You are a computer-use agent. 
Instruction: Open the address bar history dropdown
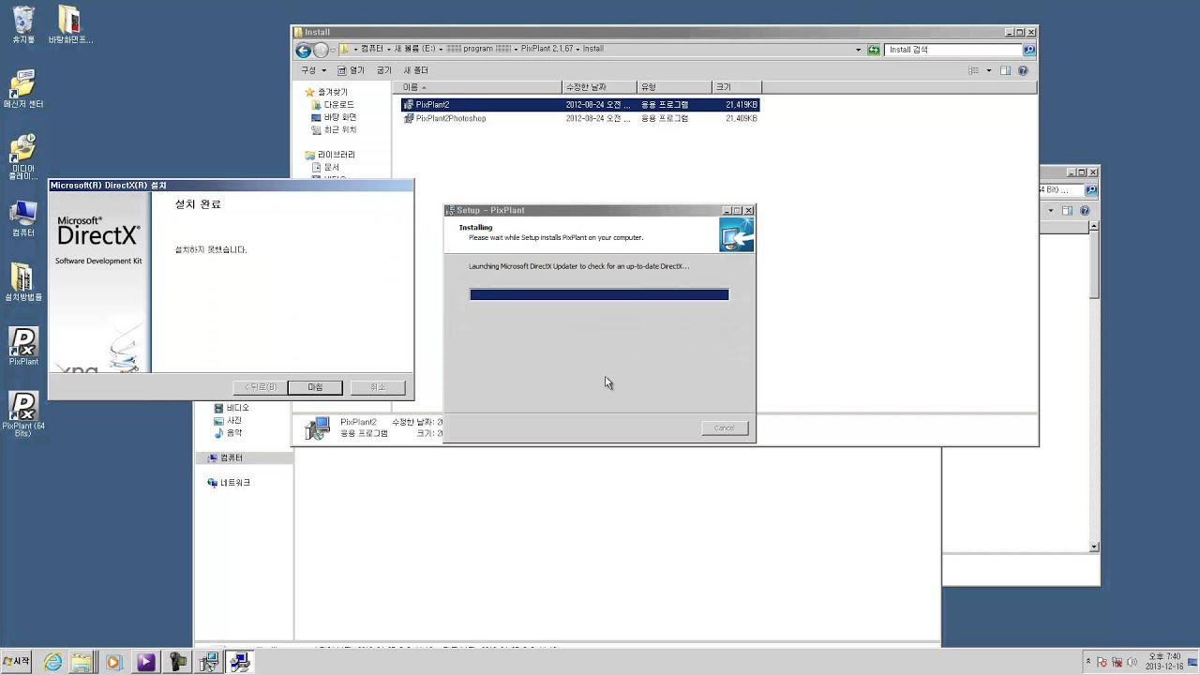tap(858, 50)
